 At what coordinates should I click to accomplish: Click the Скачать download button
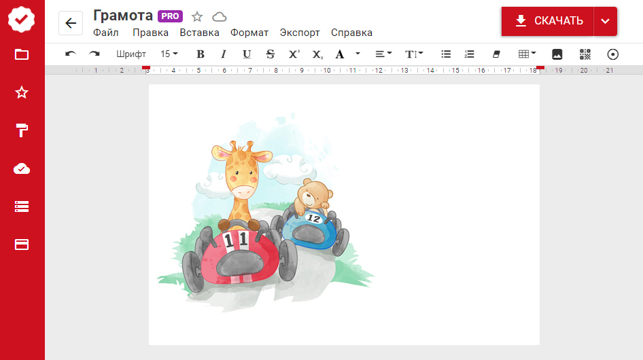click(x=548, y=21)
